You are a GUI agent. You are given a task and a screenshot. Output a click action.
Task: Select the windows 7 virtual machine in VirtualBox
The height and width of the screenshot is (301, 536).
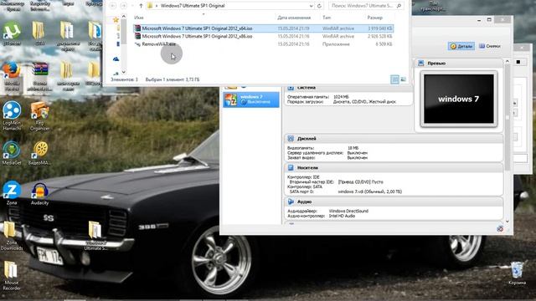251,99
